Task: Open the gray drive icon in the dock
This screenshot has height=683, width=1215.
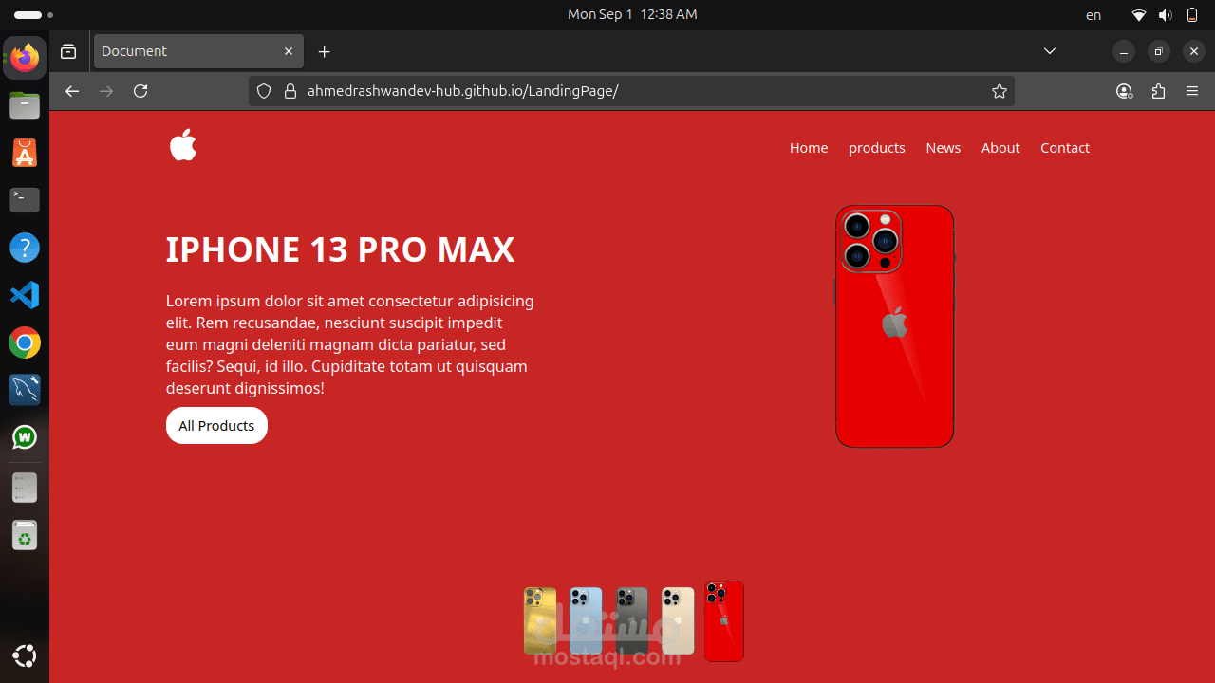Action: pyautogui.click(x=25, y=488)
